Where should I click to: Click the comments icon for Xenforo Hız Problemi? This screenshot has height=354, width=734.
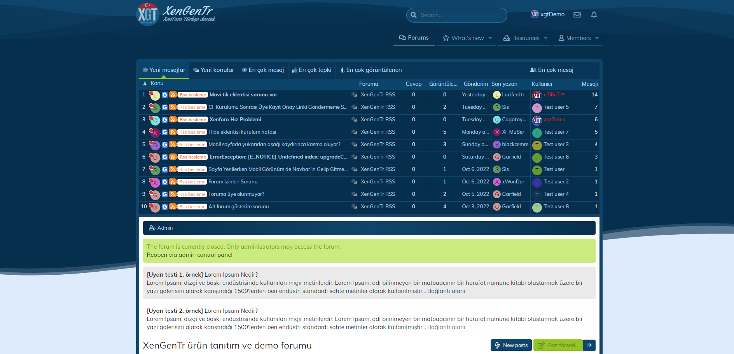pos(354,120)
